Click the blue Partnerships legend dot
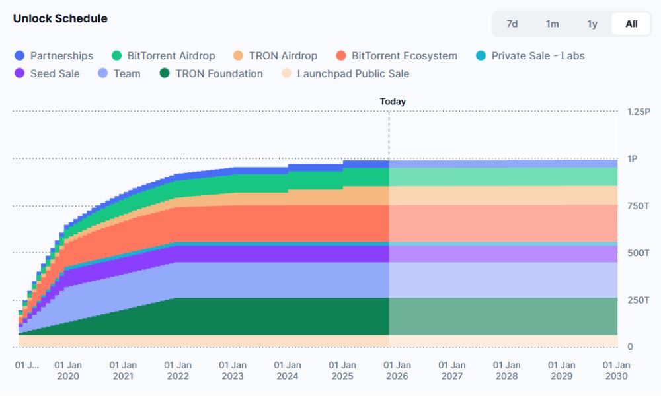This screenshot has height=396, width=661. pos(20,56)
